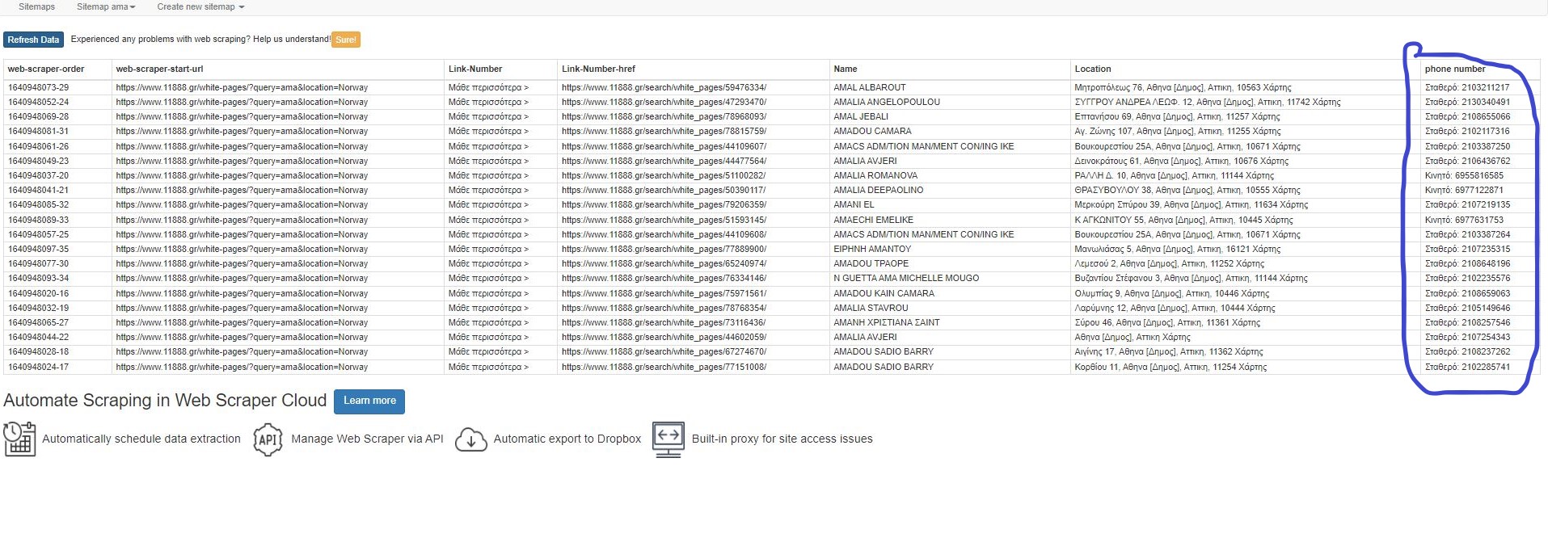Click the orange Sure! button

pyautogui.click(x=345, y=40)
